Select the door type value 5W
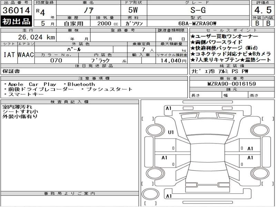Viewport: 276px width, 207px height. tap(133, 10)
